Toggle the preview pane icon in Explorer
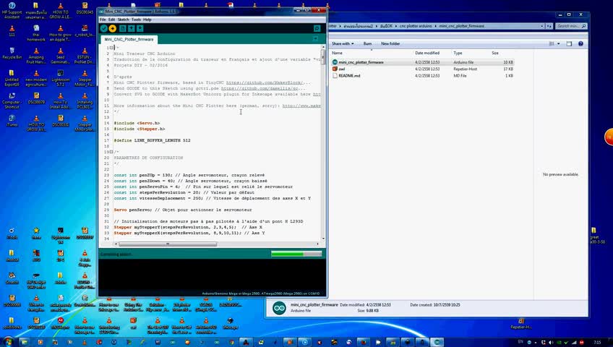Viewport: 613px width, 347px height. (x=569, y=44)
